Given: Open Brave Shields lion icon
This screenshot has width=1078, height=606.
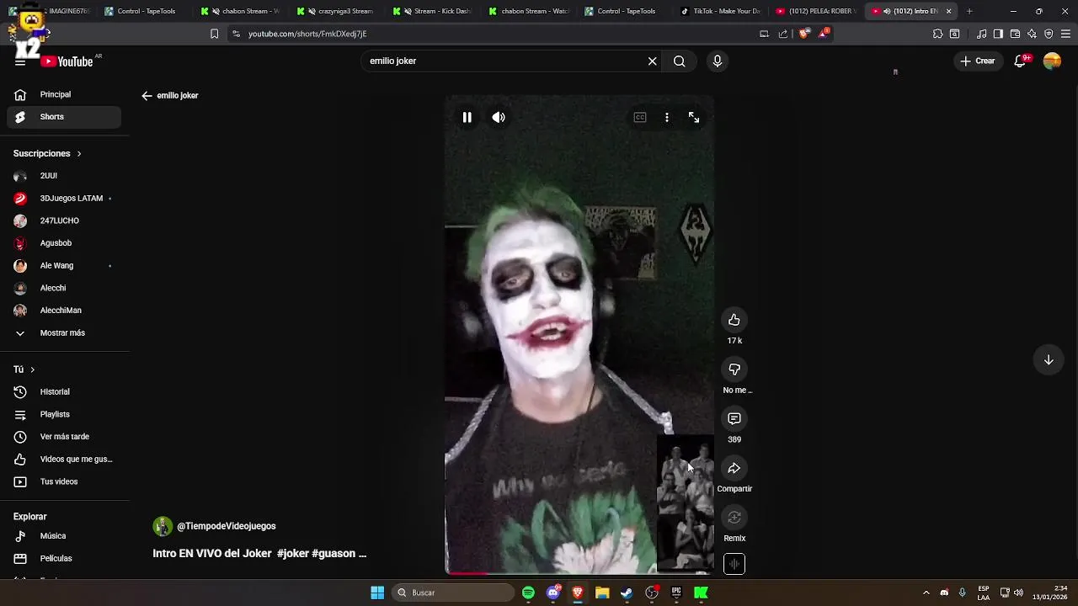Looking at the screenshot, I should point(803,34).
